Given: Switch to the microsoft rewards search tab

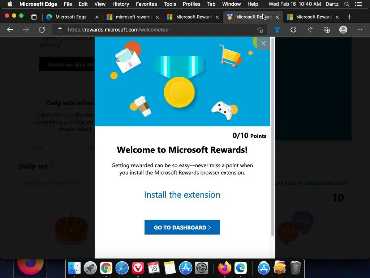Looking at the screenshot, I should click(x=134, y=17).
